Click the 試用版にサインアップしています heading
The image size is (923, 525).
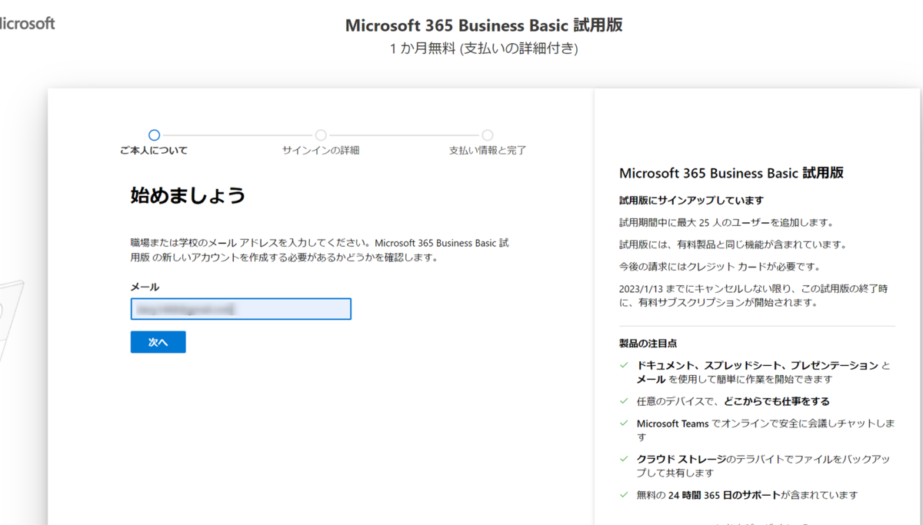pyautogui.click(x=691, y=201)
